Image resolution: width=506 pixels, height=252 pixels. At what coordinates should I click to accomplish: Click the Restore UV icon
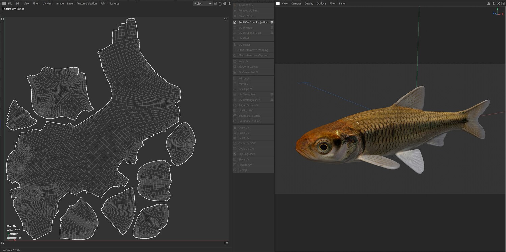point(235,165)
